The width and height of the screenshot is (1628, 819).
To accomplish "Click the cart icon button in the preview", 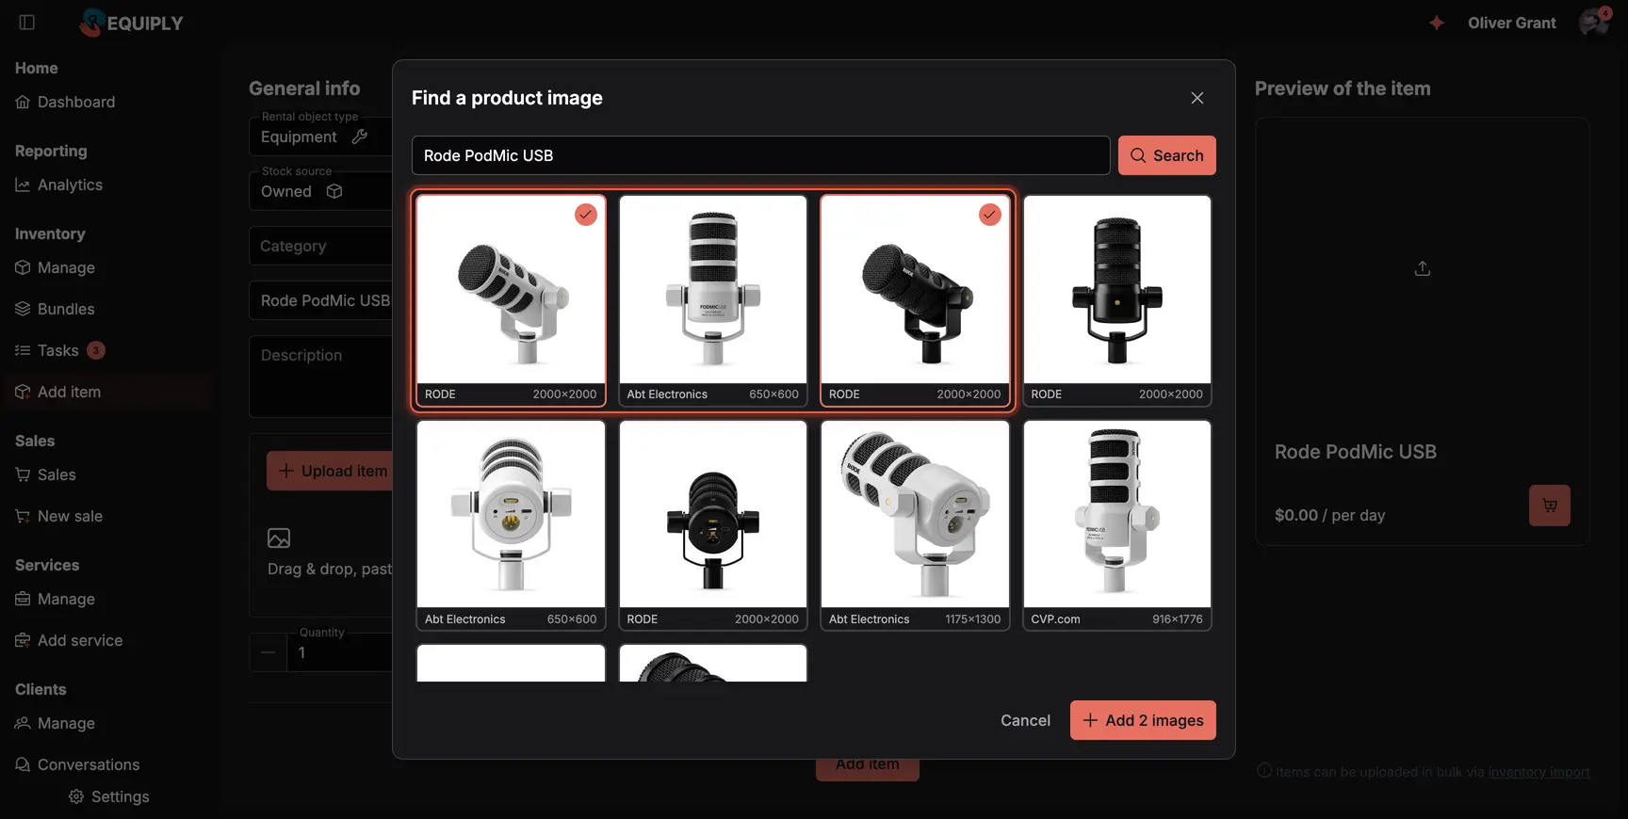I will (1550, 506).
